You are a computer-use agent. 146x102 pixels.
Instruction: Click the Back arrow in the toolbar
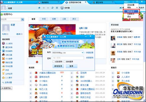coord(44,8)
